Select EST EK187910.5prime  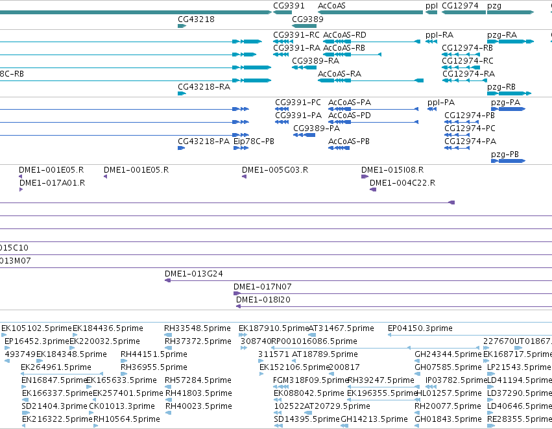coord(243,335)
